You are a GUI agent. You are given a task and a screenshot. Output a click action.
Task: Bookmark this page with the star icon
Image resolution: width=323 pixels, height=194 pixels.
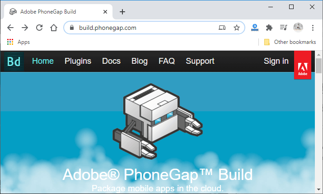(237, 28)
